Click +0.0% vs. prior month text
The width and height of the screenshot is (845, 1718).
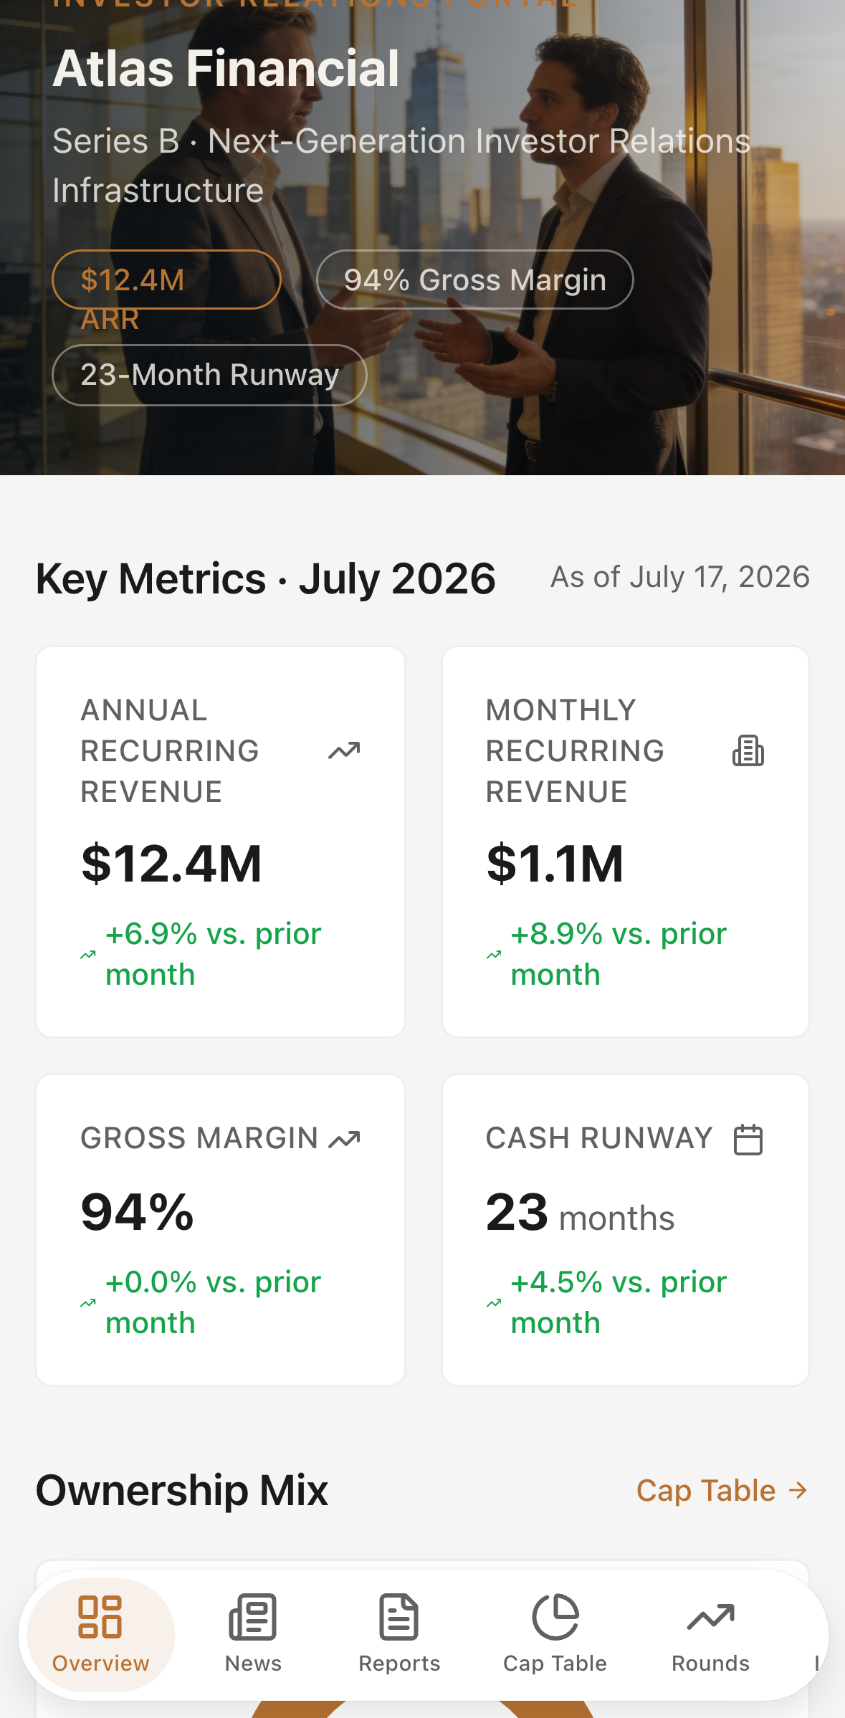(x=214, y=1302)
